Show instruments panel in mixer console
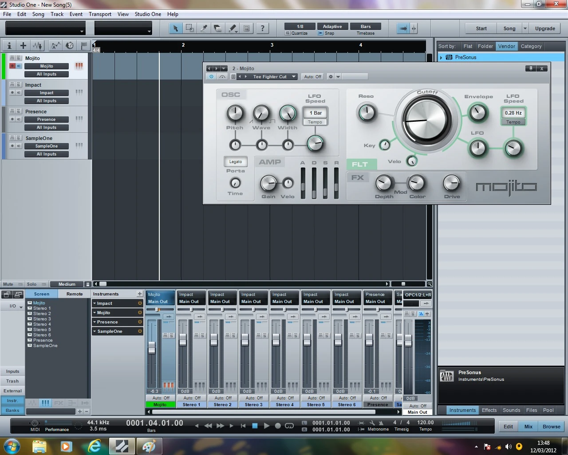The image size is (568, 455). coord(12,400)
